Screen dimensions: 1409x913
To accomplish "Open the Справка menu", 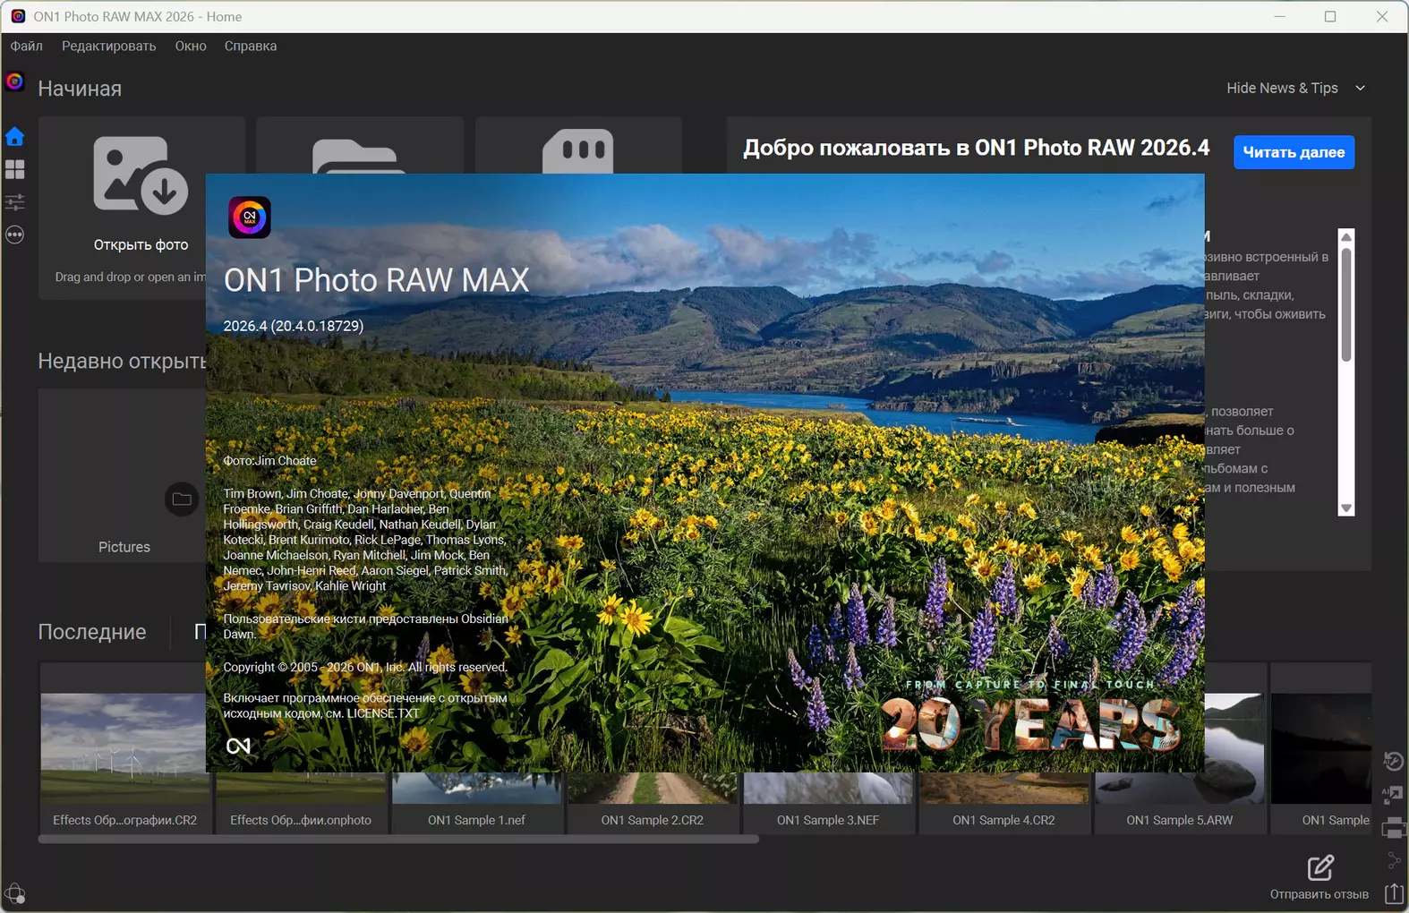I will click(x=251, y=46).
